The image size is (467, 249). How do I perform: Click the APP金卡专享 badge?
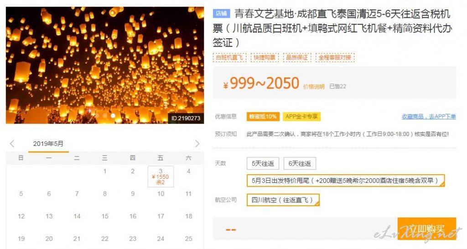click(x=301, y=116)
